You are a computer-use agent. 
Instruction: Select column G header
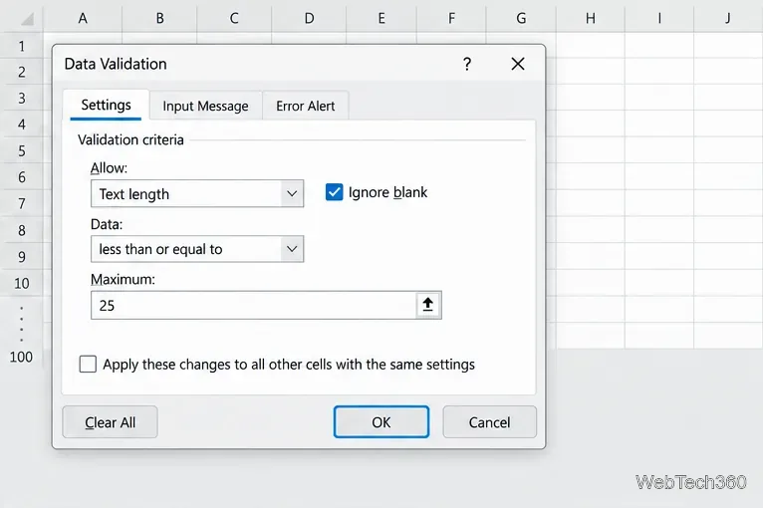point(521,19)
